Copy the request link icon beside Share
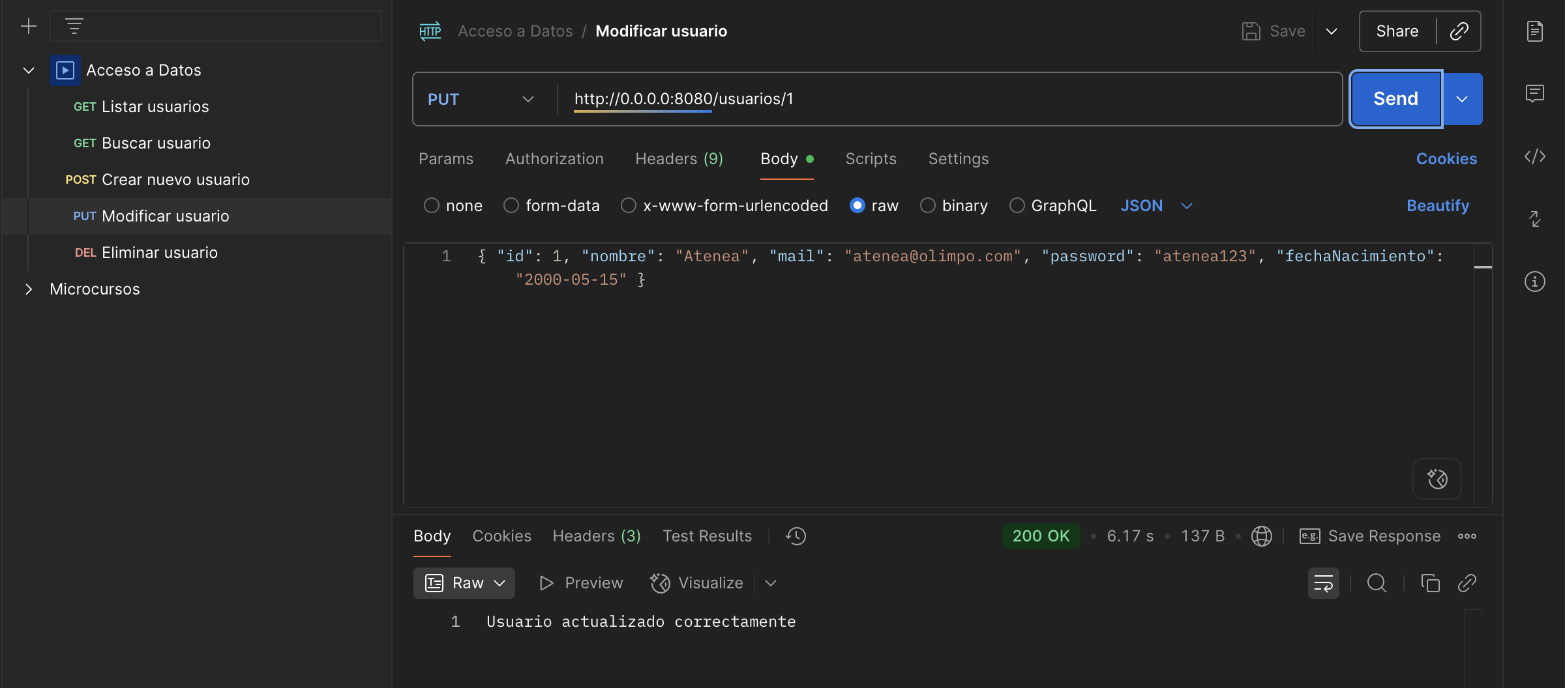The width and height of the screenshot is (1565, 688). pyautogui.click(x=1459, y=31)
